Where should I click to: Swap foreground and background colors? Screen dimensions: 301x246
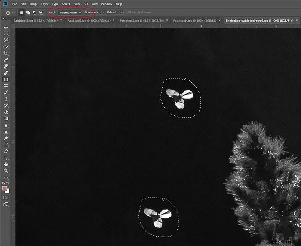(8, 183)
